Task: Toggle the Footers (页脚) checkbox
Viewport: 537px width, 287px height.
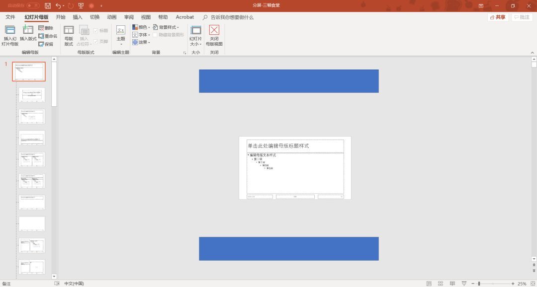Action: (x=96, y=42)
